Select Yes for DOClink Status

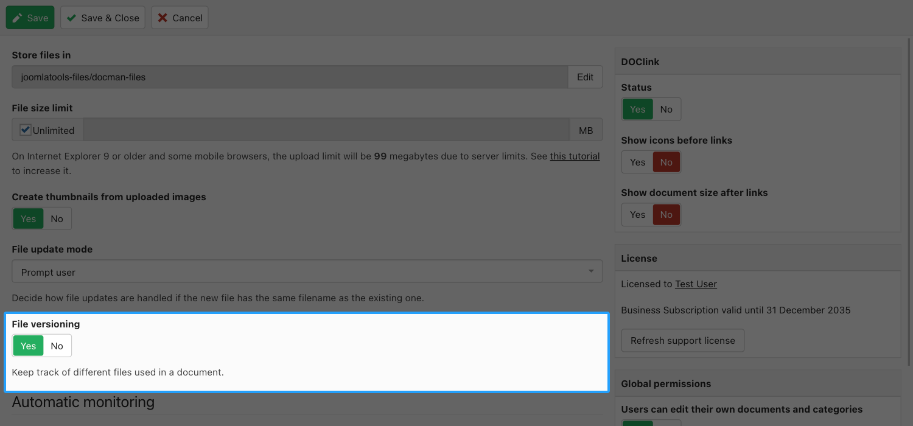[x=637, y=110]
